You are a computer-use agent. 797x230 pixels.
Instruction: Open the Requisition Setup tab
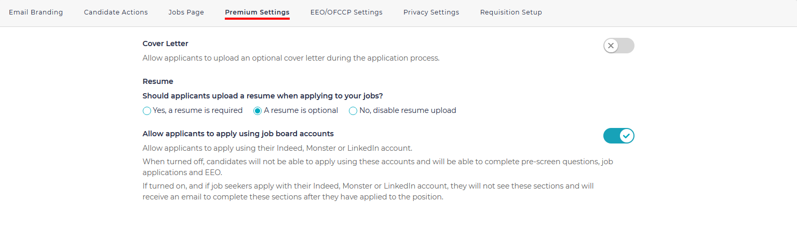pos(511,12)
